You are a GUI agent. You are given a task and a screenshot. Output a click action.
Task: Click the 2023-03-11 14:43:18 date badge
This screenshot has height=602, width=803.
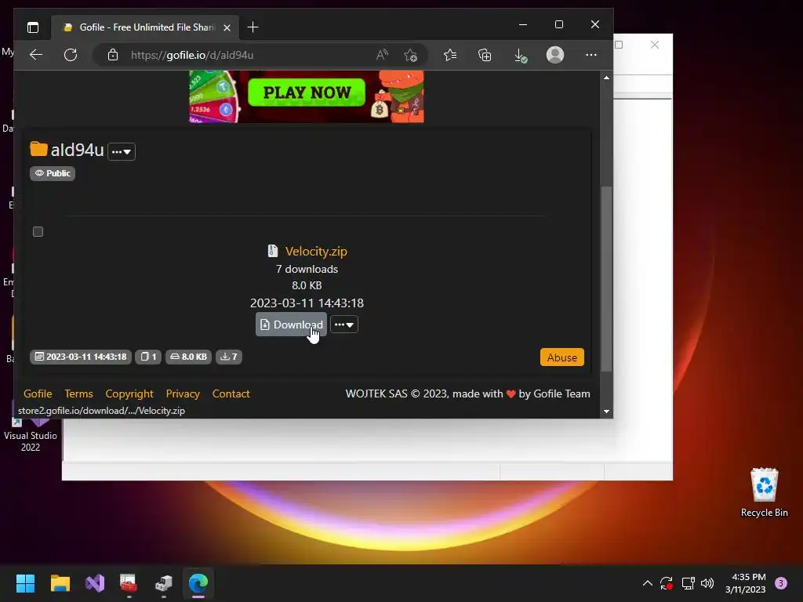pyautogui.click(x=81, y=357)
